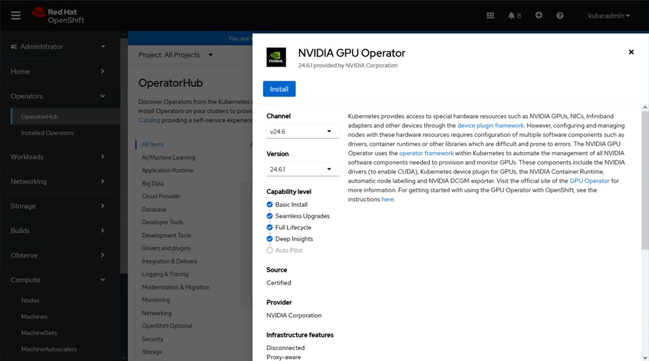649x361 pixels.
Task: Click the 'Disconnected' infrastructure feature
Action: pyautogui.click(x=286, y=348)
